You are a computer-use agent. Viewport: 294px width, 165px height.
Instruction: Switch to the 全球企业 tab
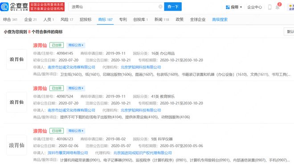point(198,20)
